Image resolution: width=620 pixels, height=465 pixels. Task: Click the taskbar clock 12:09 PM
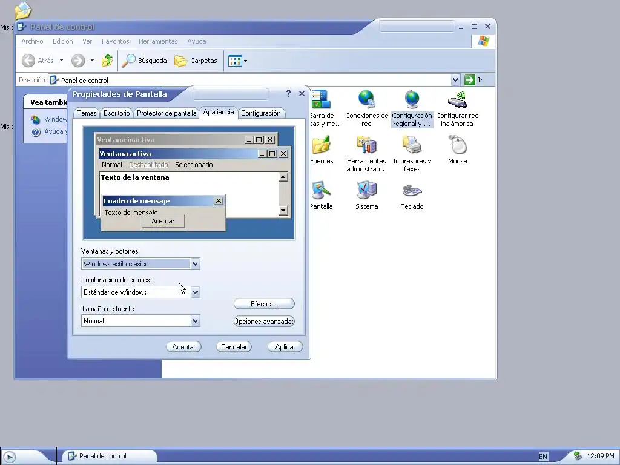coord(600,457)
